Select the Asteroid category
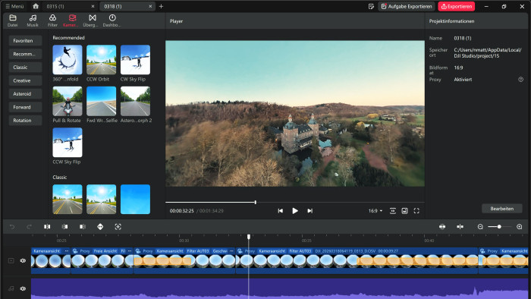Screen dimensions: 531x299 (25, 94)
